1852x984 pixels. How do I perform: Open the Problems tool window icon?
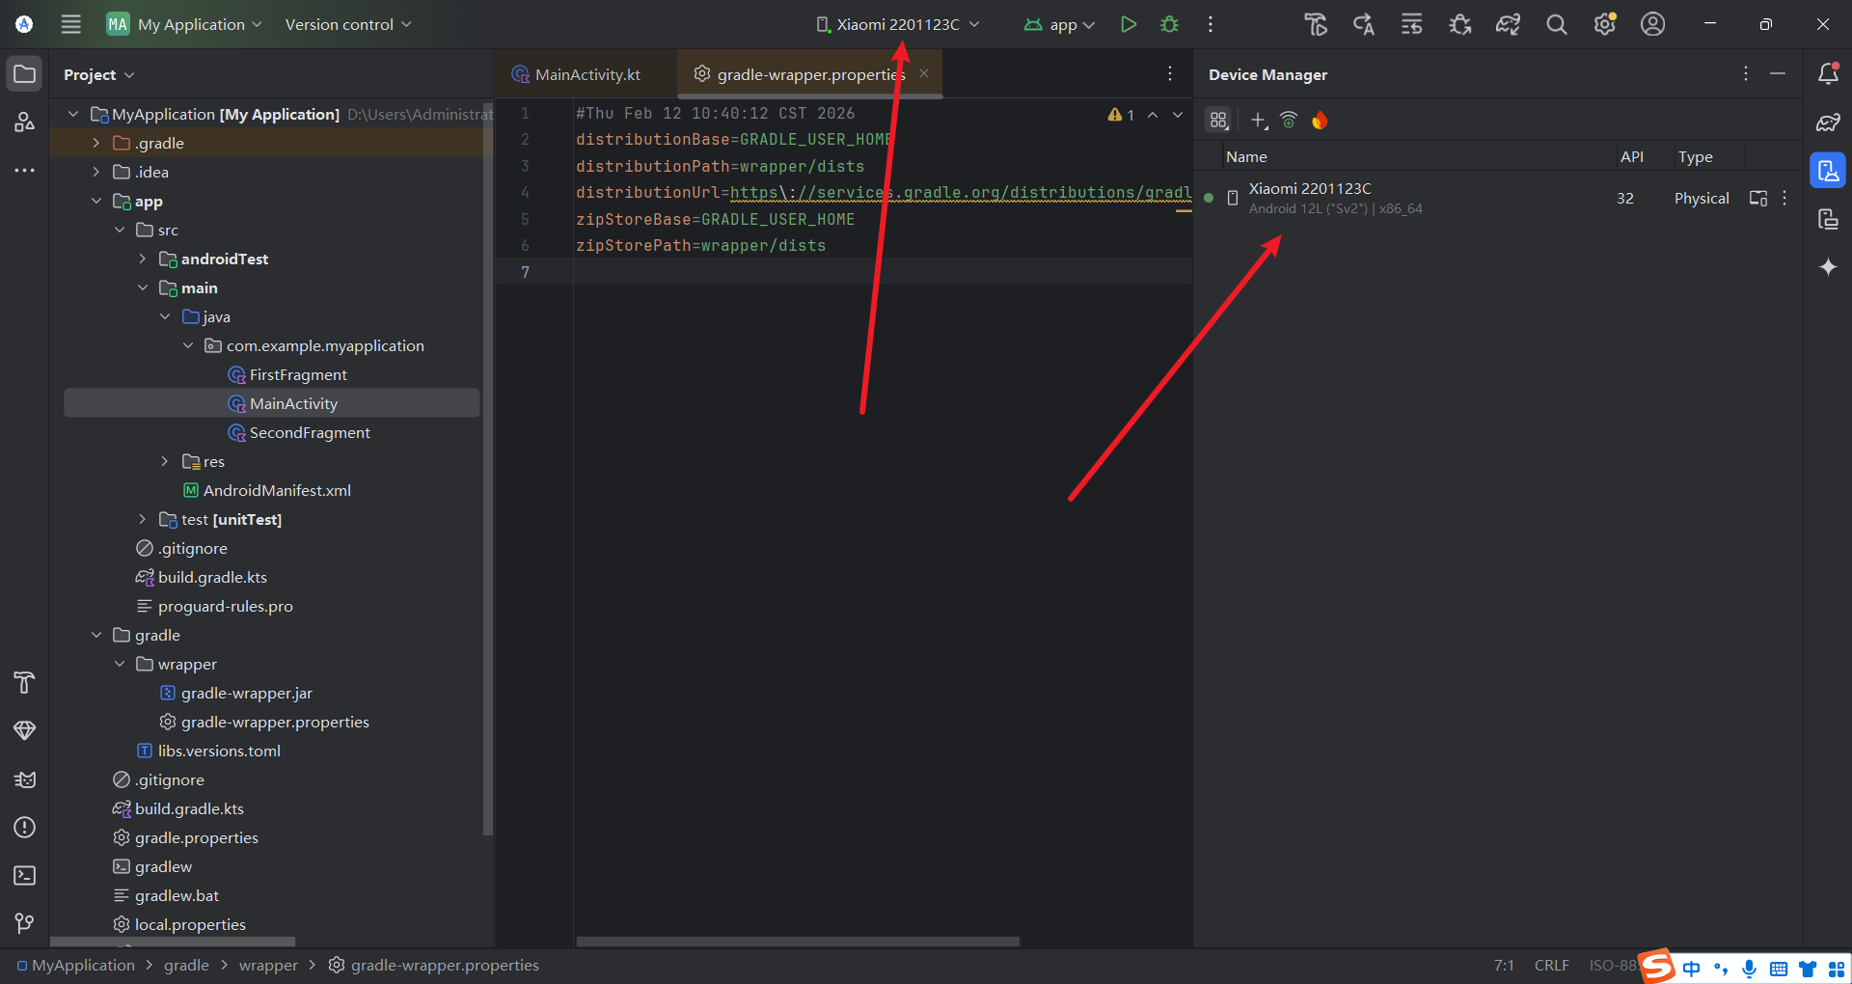(x=25, y=827)
